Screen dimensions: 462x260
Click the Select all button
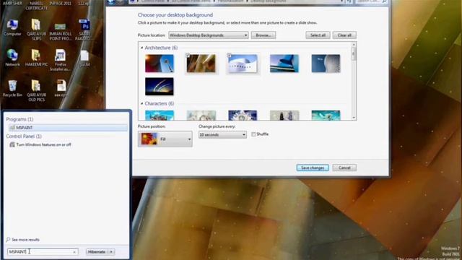pos(318,35)
